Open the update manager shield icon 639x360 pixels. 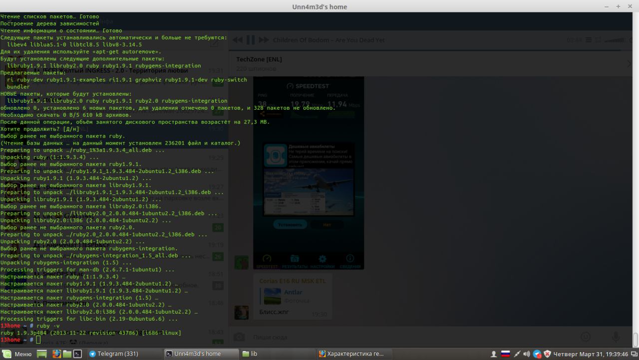pos(547,354)
